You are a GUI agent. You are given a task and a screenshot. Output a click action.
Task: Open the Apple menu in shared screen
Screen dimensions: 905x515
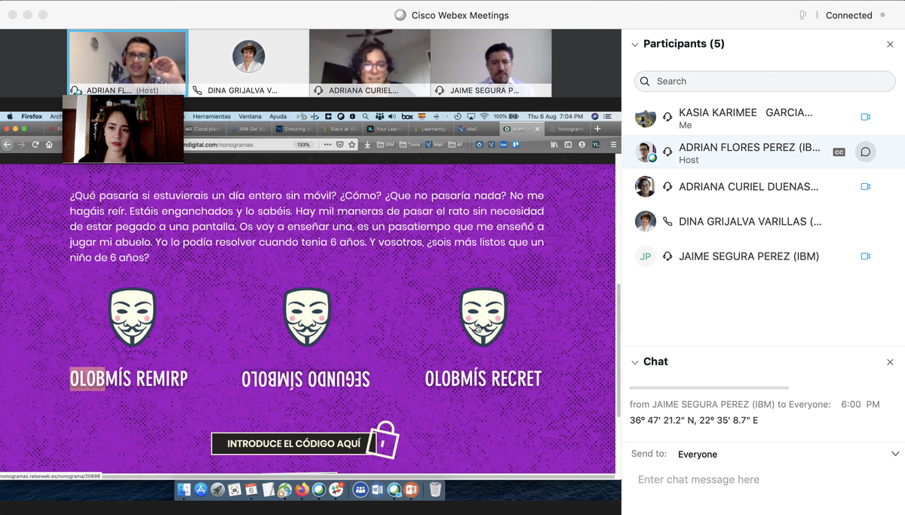click(10, 116)
